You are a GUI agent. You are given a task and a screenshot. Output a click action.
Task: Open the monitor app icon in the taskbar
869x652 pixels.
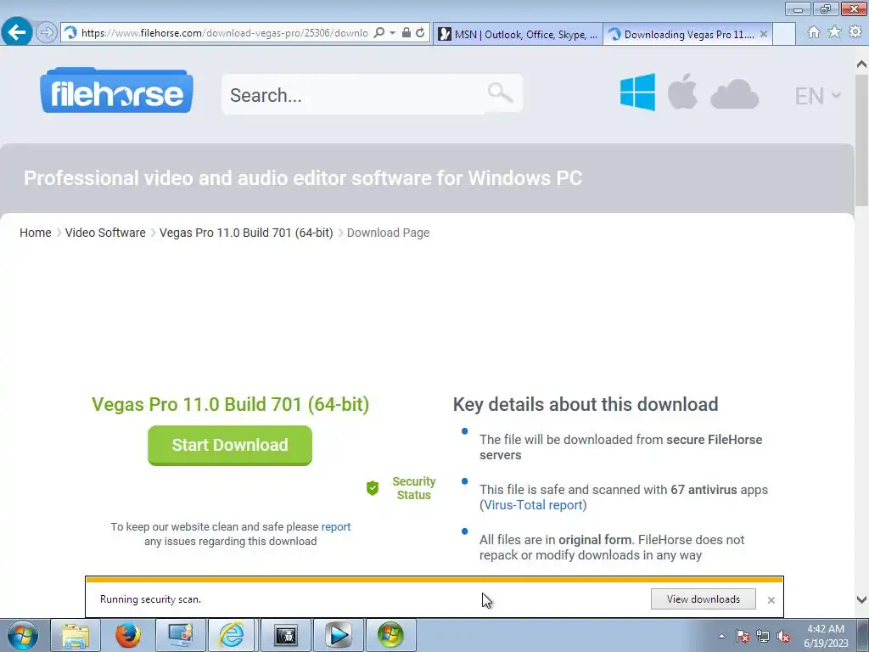click(x=180, y=635)
